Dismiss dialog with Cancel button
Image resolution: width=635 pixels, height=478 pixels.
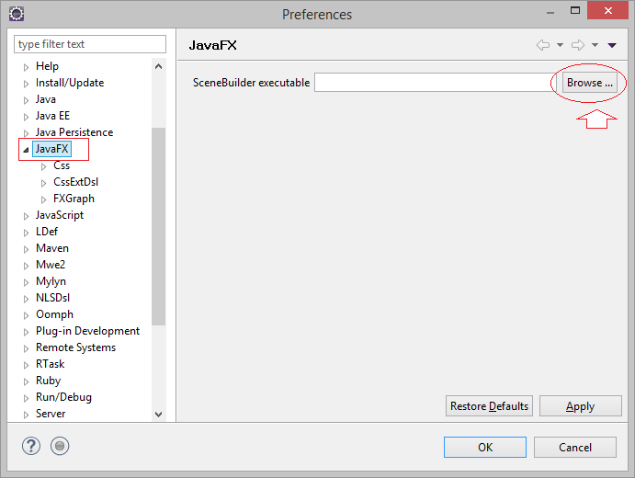click(575, 448)
